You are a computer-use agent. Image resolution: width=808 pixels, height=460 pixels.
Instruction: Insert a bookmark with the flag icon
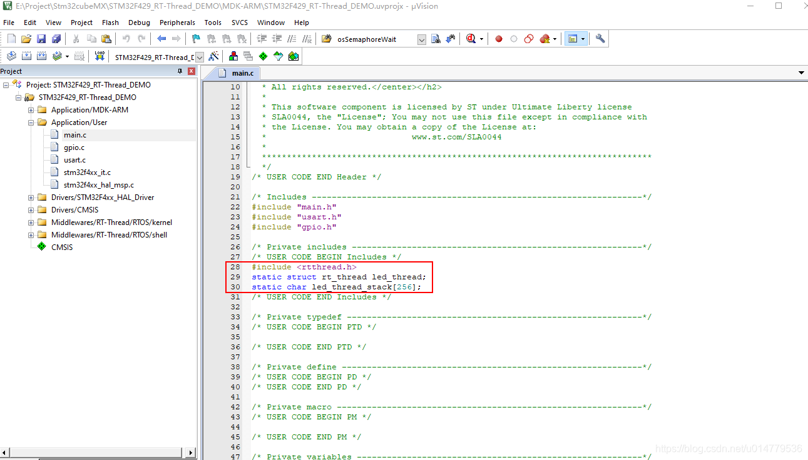click(197, 39)
